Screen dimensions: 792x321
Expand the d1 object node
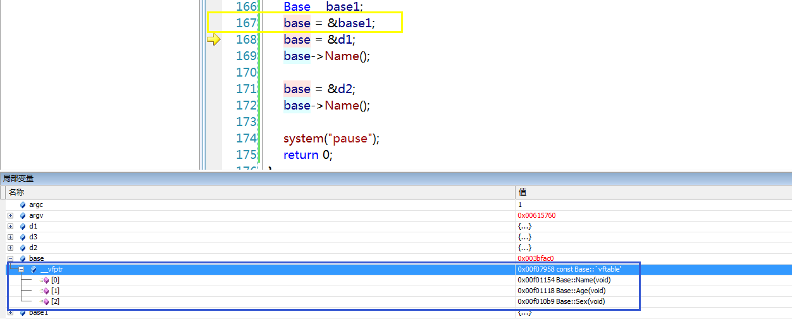[10, 227]
